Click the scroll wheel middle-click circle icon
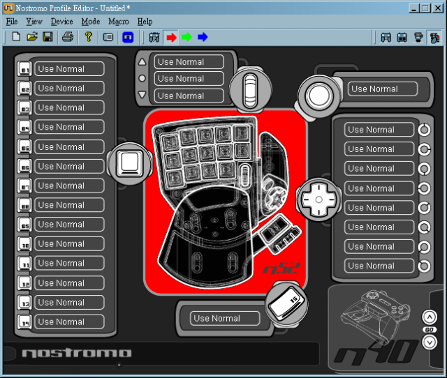447x378 pixels. tap(142, 78)
